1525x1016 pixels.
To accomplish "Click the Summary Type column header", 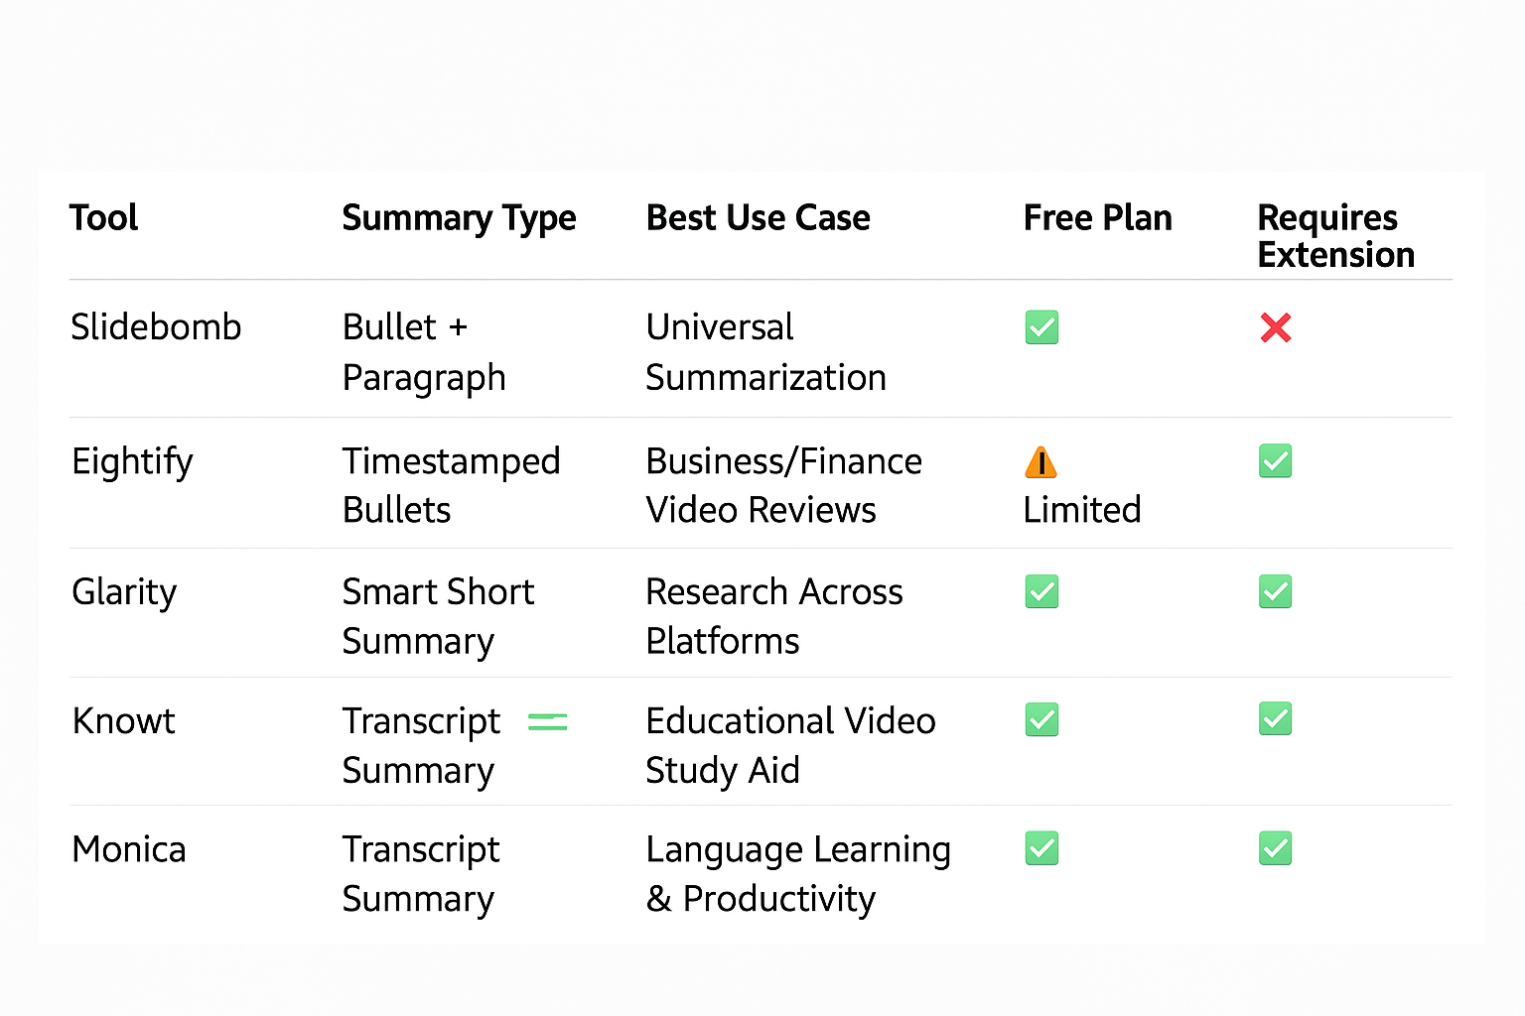I will pos(459,218).
